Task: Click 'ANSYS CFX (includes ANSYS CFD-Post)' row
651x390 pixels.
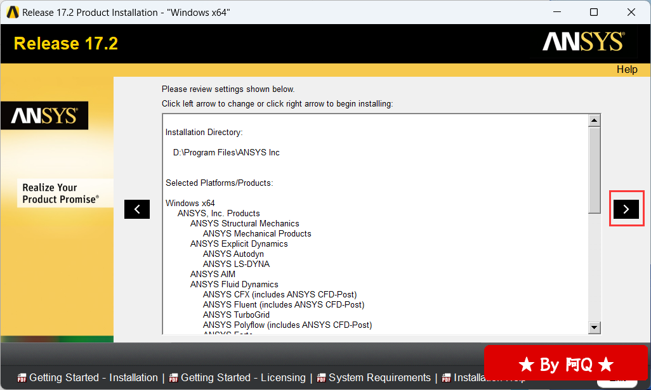Action: point(280,294)
